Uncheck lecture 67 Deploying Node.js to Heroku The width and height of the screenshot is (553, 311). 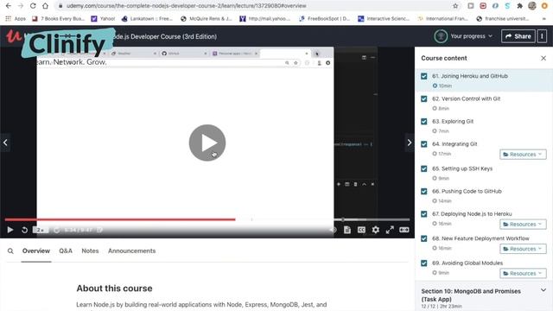[424, 214]
